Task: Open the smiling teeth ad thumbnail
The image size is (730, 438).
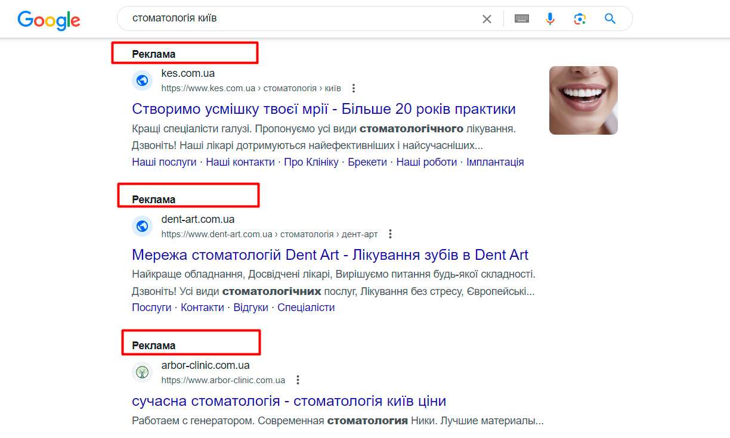Action: tap(583, 100)
